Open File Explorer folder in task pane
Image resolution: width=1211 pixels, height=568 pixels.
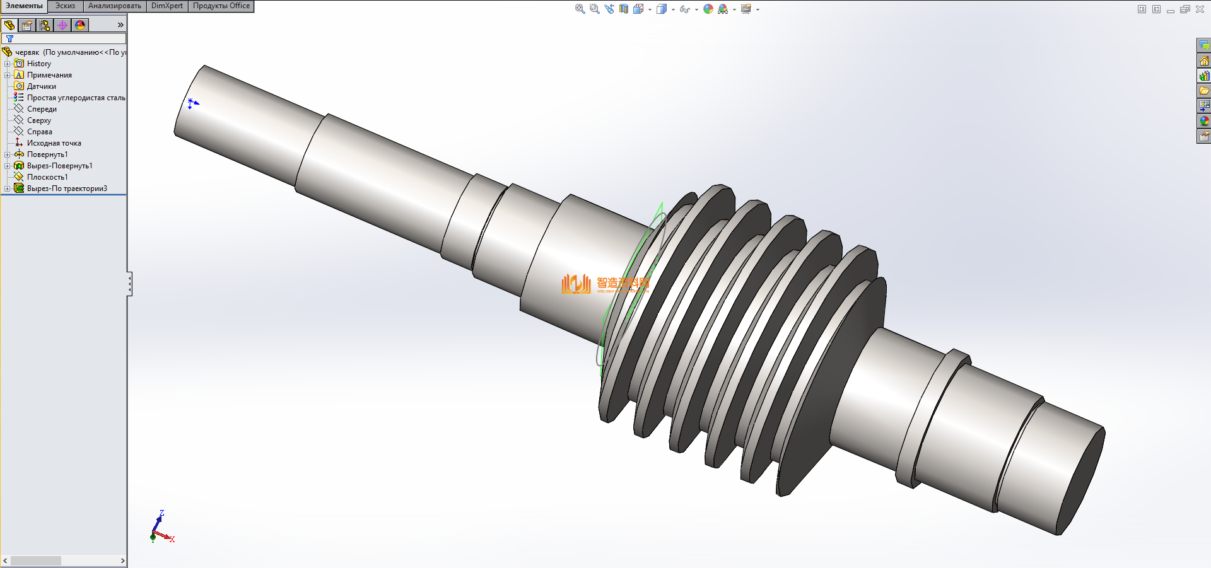pyautogui.click(x=1204, y=91)
